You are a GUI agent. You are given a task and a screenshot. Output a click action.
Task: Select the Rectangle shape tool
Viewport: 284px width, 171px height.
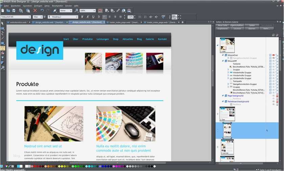point(3,43)
